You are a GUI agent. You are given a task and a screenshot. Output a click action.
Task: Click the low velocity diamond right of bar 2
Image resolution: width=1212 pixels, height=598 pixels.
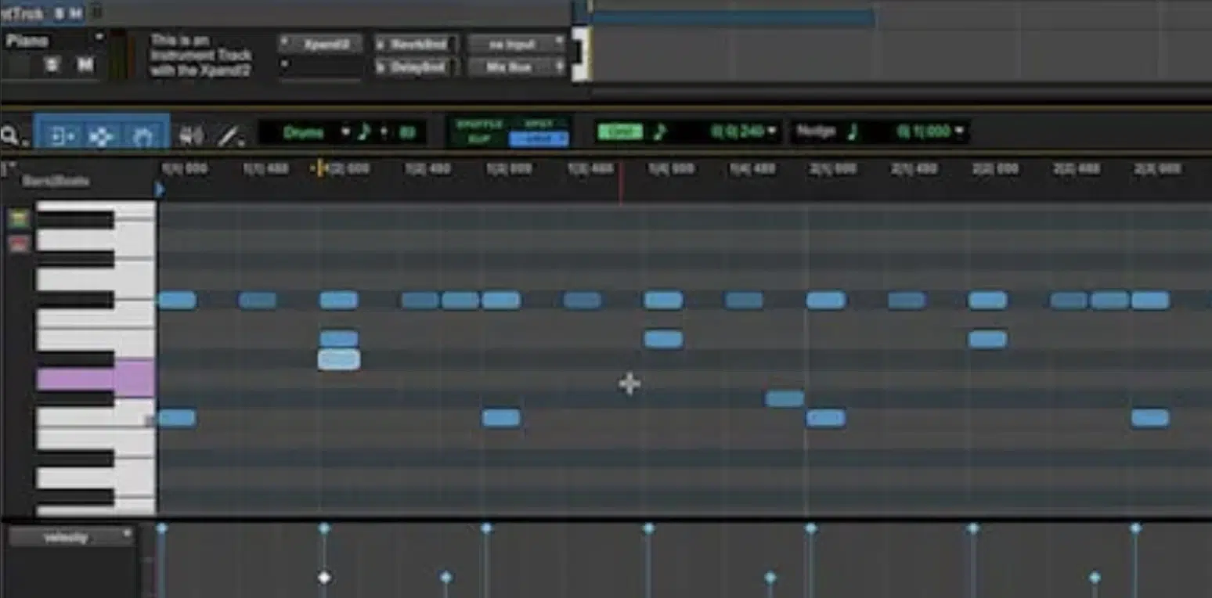coord(1095,578)
